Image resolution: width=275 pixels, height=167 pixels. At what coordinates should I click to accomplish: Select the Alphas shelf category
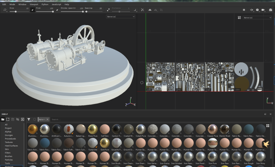(x=8, y=131)
